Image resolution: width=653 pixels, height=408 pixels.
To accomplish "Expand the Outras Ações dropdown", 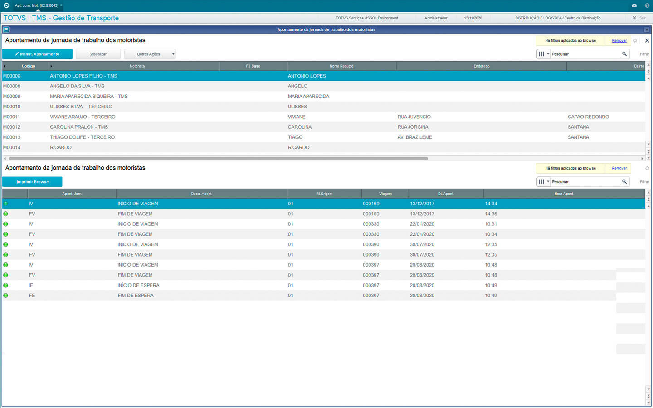I will (x=173, y=54).
